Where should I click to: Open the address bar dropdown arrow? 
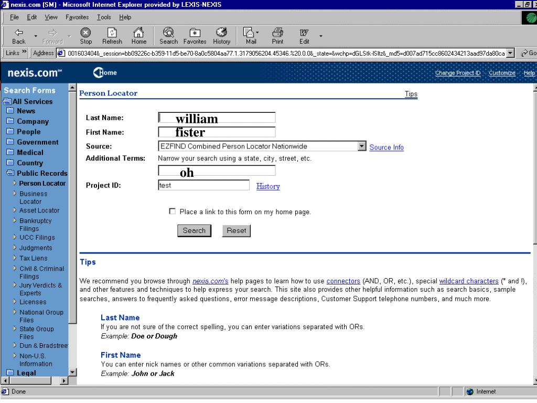coord(510,53)
